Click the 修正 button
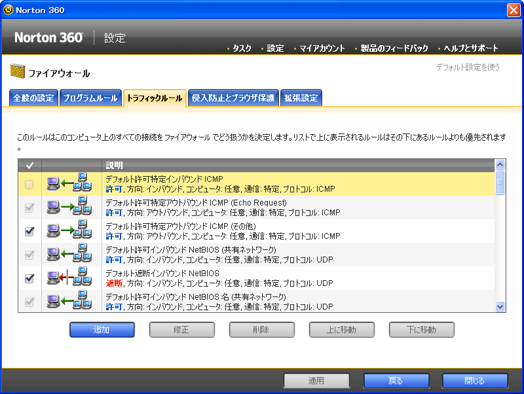Image resolution: width=524 pixels, height=394 pixels. (x=182, y=330)
